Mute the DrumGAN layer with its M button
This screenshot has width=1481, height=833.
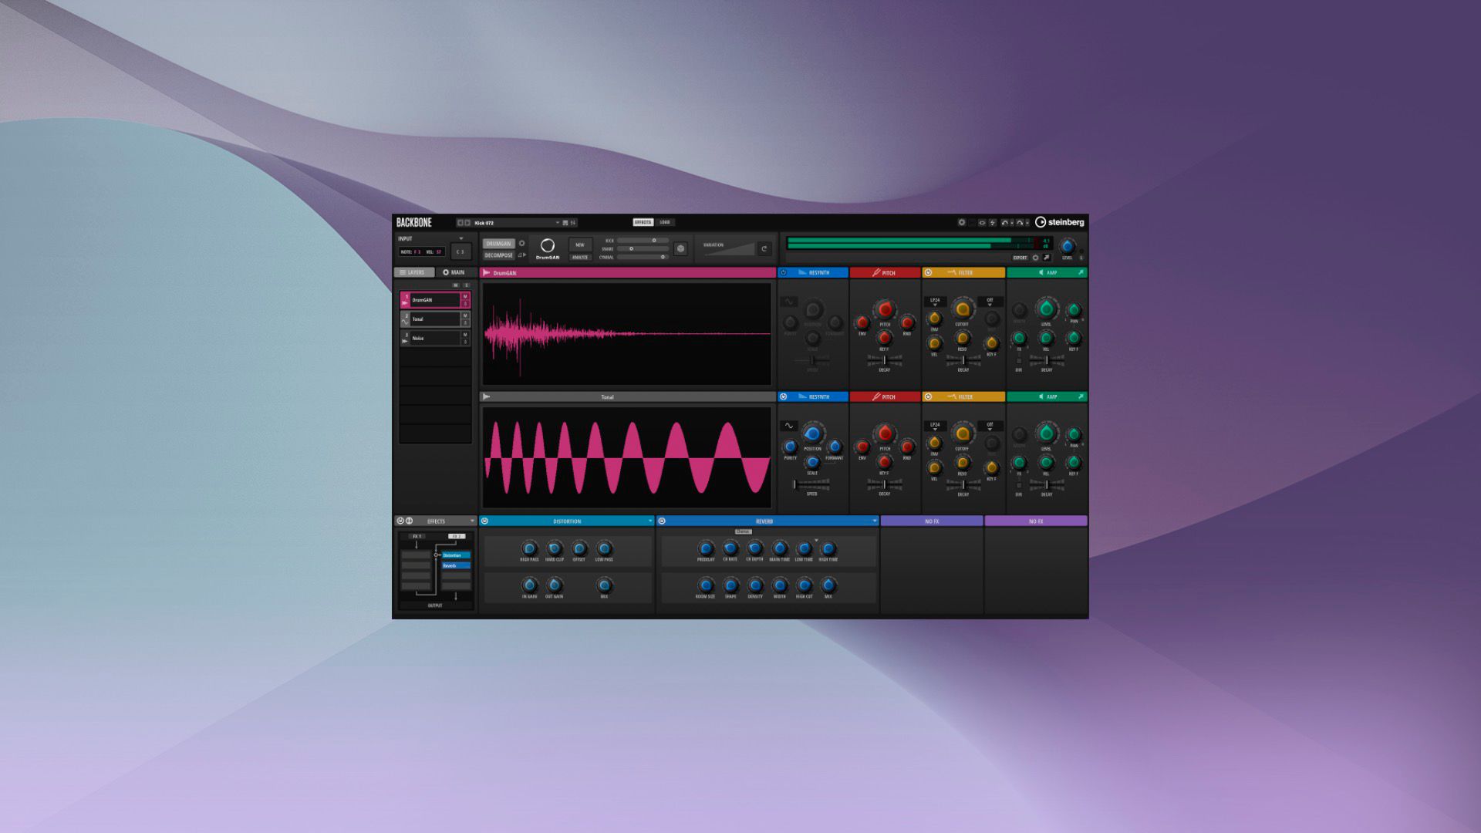[465, 297]
